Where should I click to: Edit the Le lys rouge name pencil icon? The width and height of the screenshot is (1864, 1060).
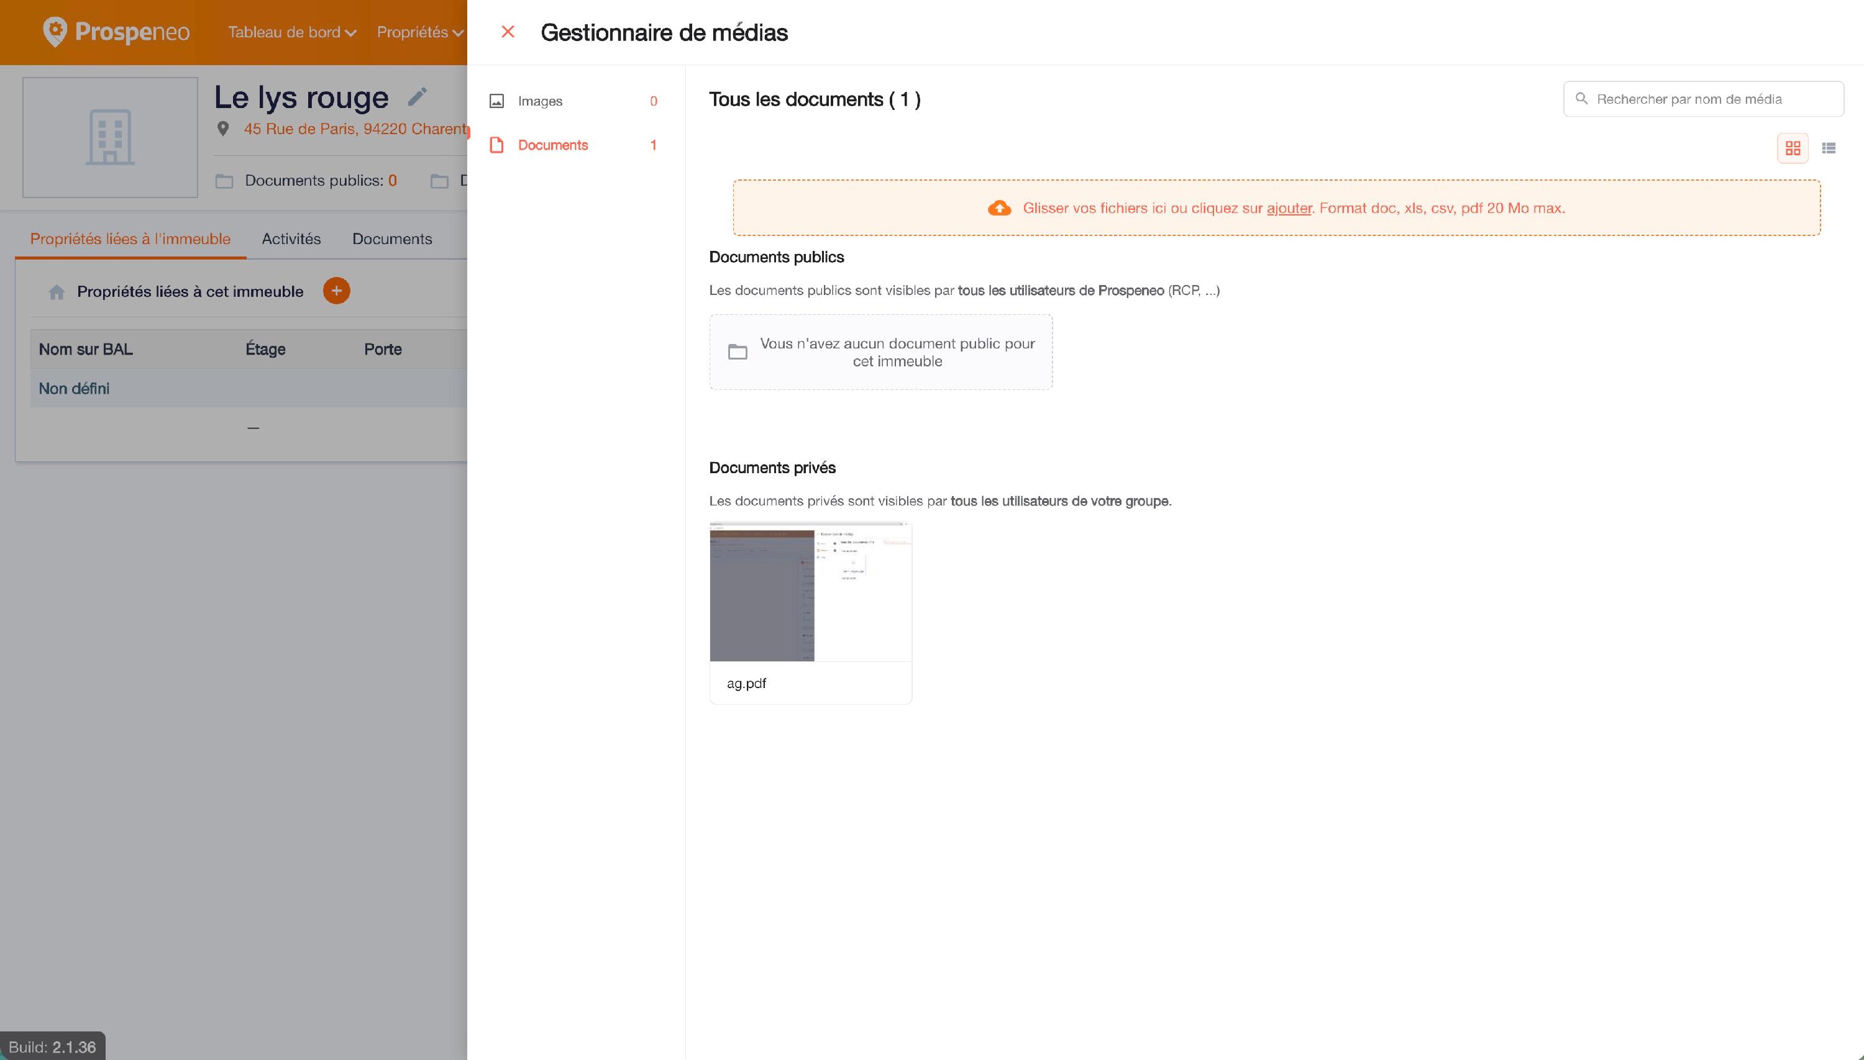417,97
